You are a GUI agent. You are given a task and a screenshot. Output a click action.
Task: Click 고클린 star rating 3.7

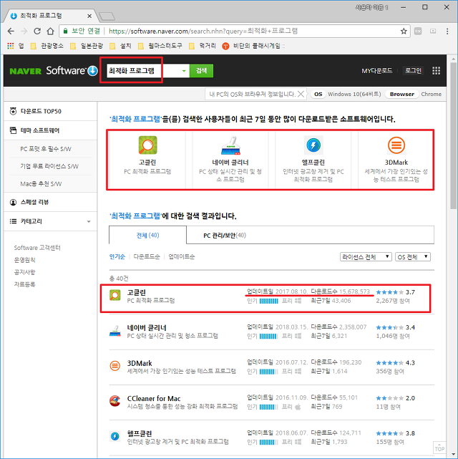tap(396, 292)
